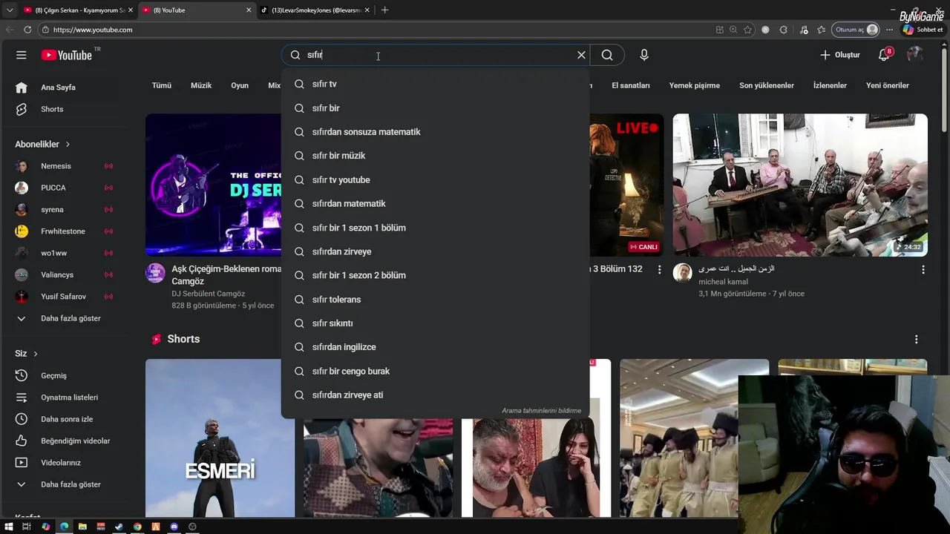The width and height of the screenshot is (950, 534).
Task: Open browser extensions puzzle icon
Action: [783, 30]
